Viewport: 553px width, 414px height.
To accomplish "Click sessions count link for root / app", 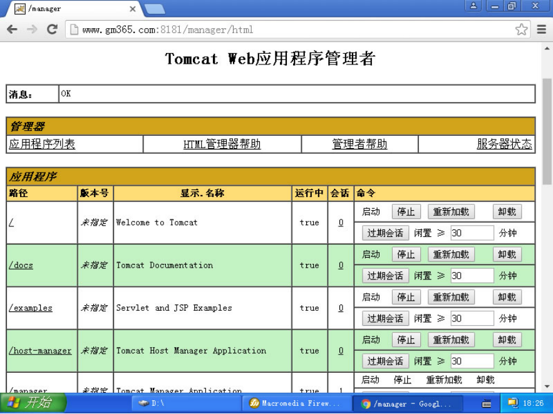I will coord(341,223).
